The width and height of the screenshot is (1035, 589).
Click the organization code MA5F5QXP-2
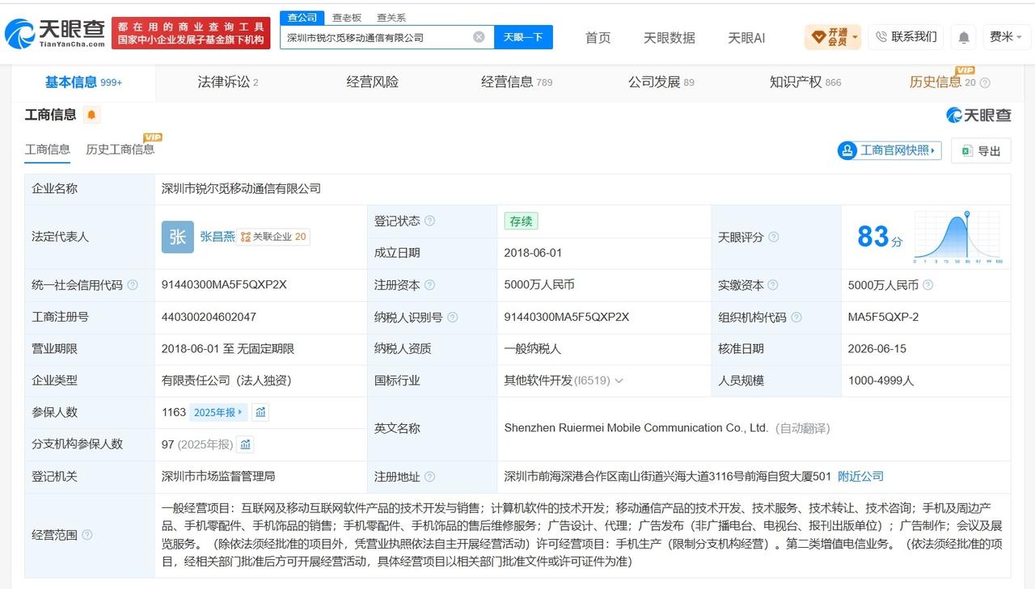pyautogui.click(x=883, y=318)
